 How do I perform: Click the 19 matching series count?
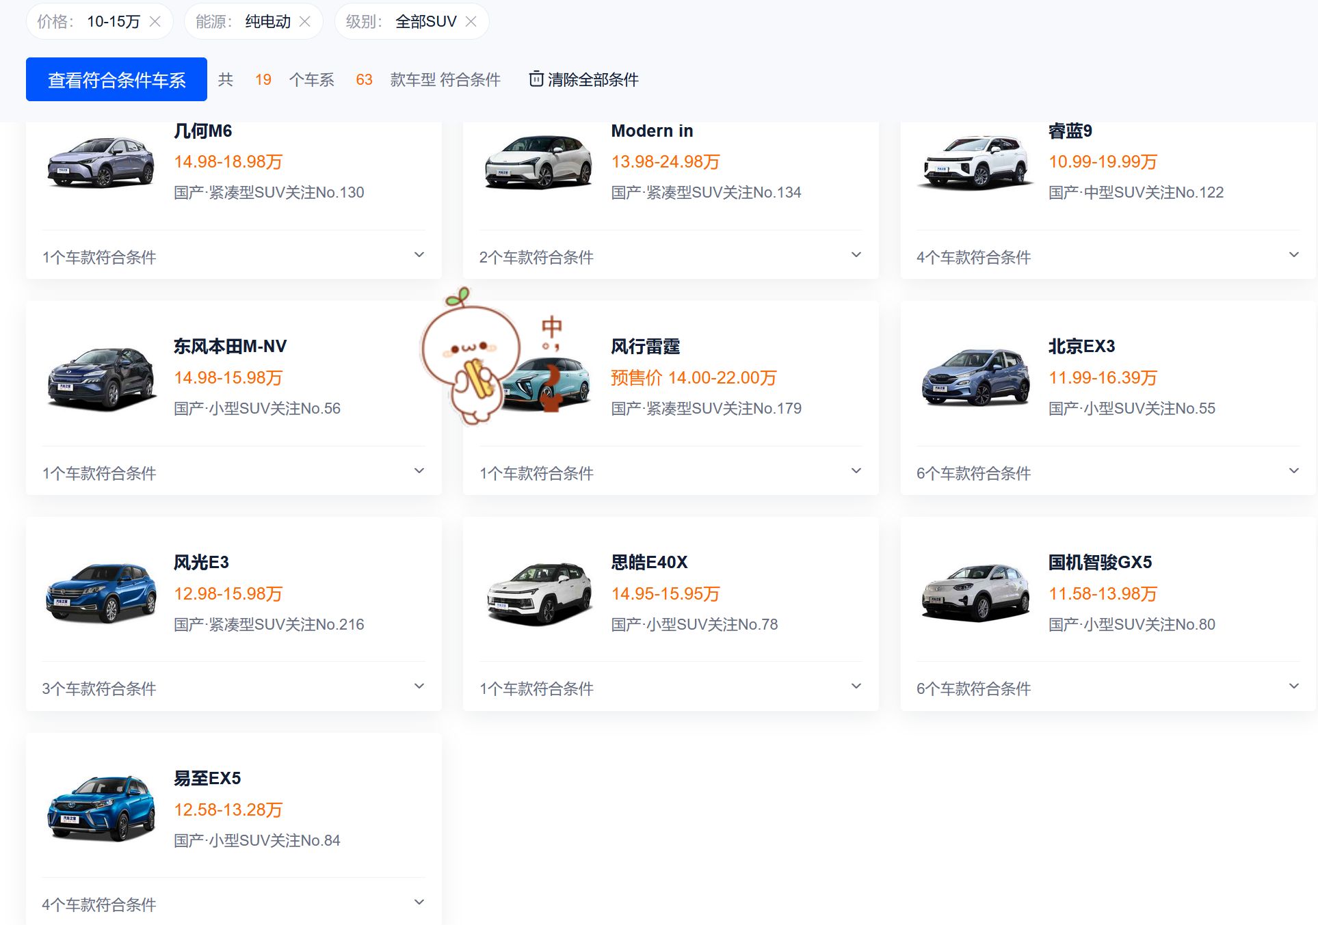click(262, 79)
